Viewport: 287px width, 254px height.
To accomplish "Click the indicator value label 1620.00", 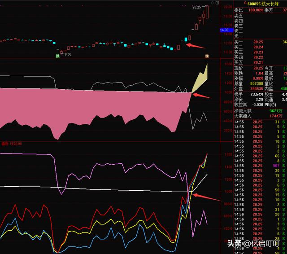I will 15,144.
